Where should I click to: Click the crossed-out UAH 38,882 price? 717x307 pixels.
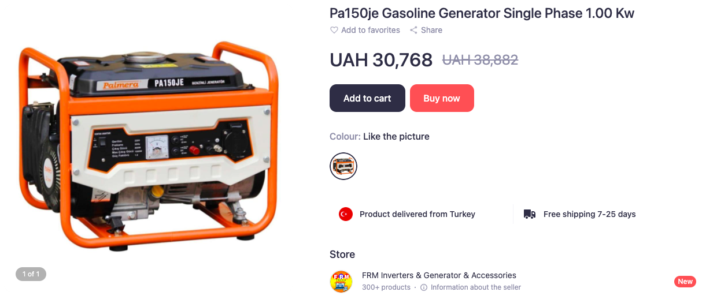pos(480,59)
